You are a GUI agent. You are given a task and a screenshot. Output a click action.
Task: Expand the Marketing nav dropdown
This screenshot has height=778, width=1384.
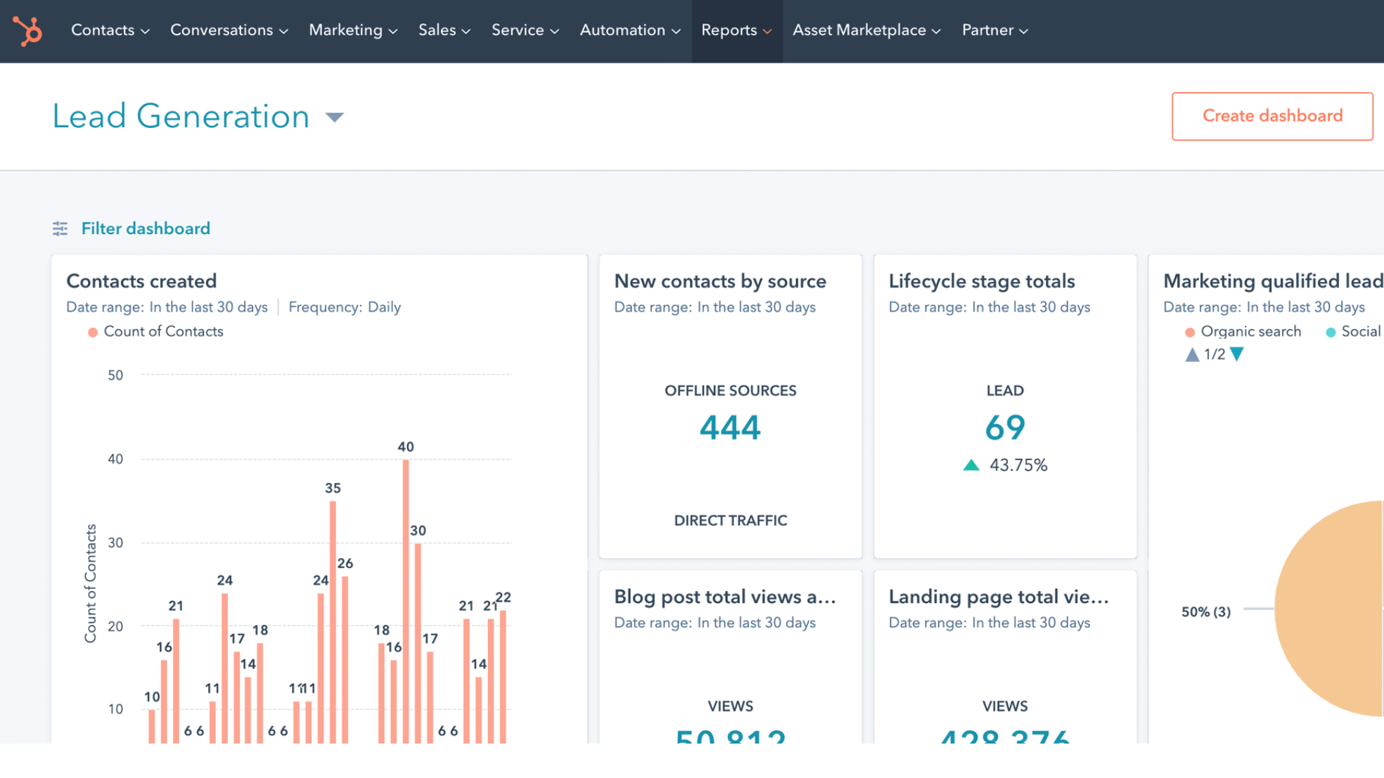click(x=352, y=30)
